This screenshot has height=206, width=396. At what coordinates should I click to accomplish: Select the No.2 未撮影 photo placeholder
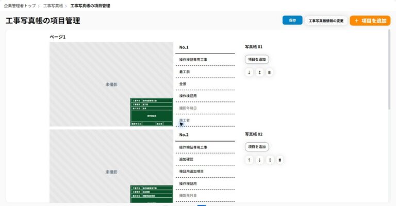tap(111, 166)
